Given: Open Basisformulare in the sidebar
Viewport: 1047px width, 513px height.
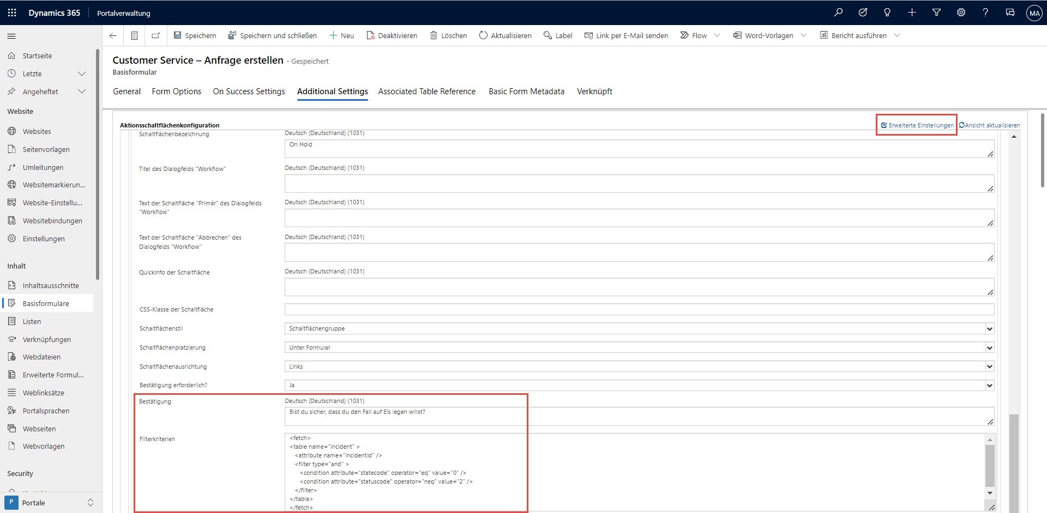Looking at the screenshot, I should (47, 303).
